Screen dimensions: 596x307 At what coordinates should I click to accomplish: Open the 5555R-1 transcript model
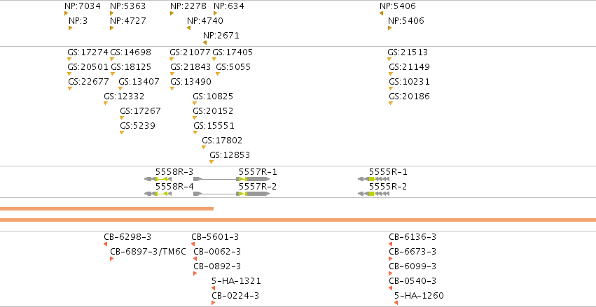point(374,179)
